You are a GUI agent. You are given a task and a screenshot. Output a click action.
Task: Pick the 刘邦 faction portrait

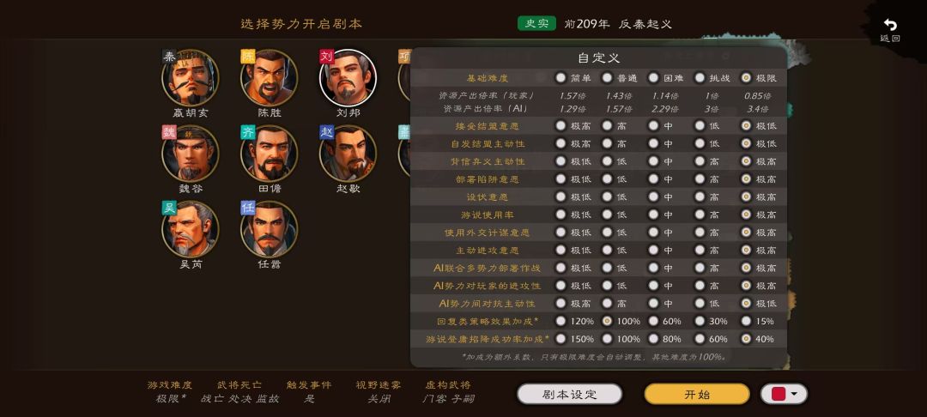348,78
